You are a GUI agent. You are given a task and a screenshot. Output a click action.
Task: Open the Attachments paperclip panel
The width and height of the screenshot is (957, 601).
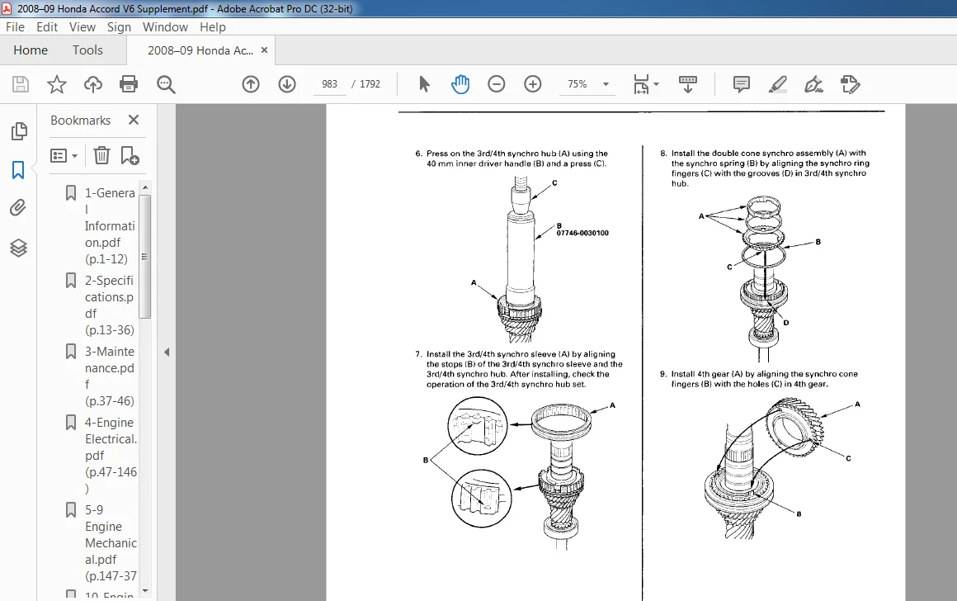coord(18,208)
